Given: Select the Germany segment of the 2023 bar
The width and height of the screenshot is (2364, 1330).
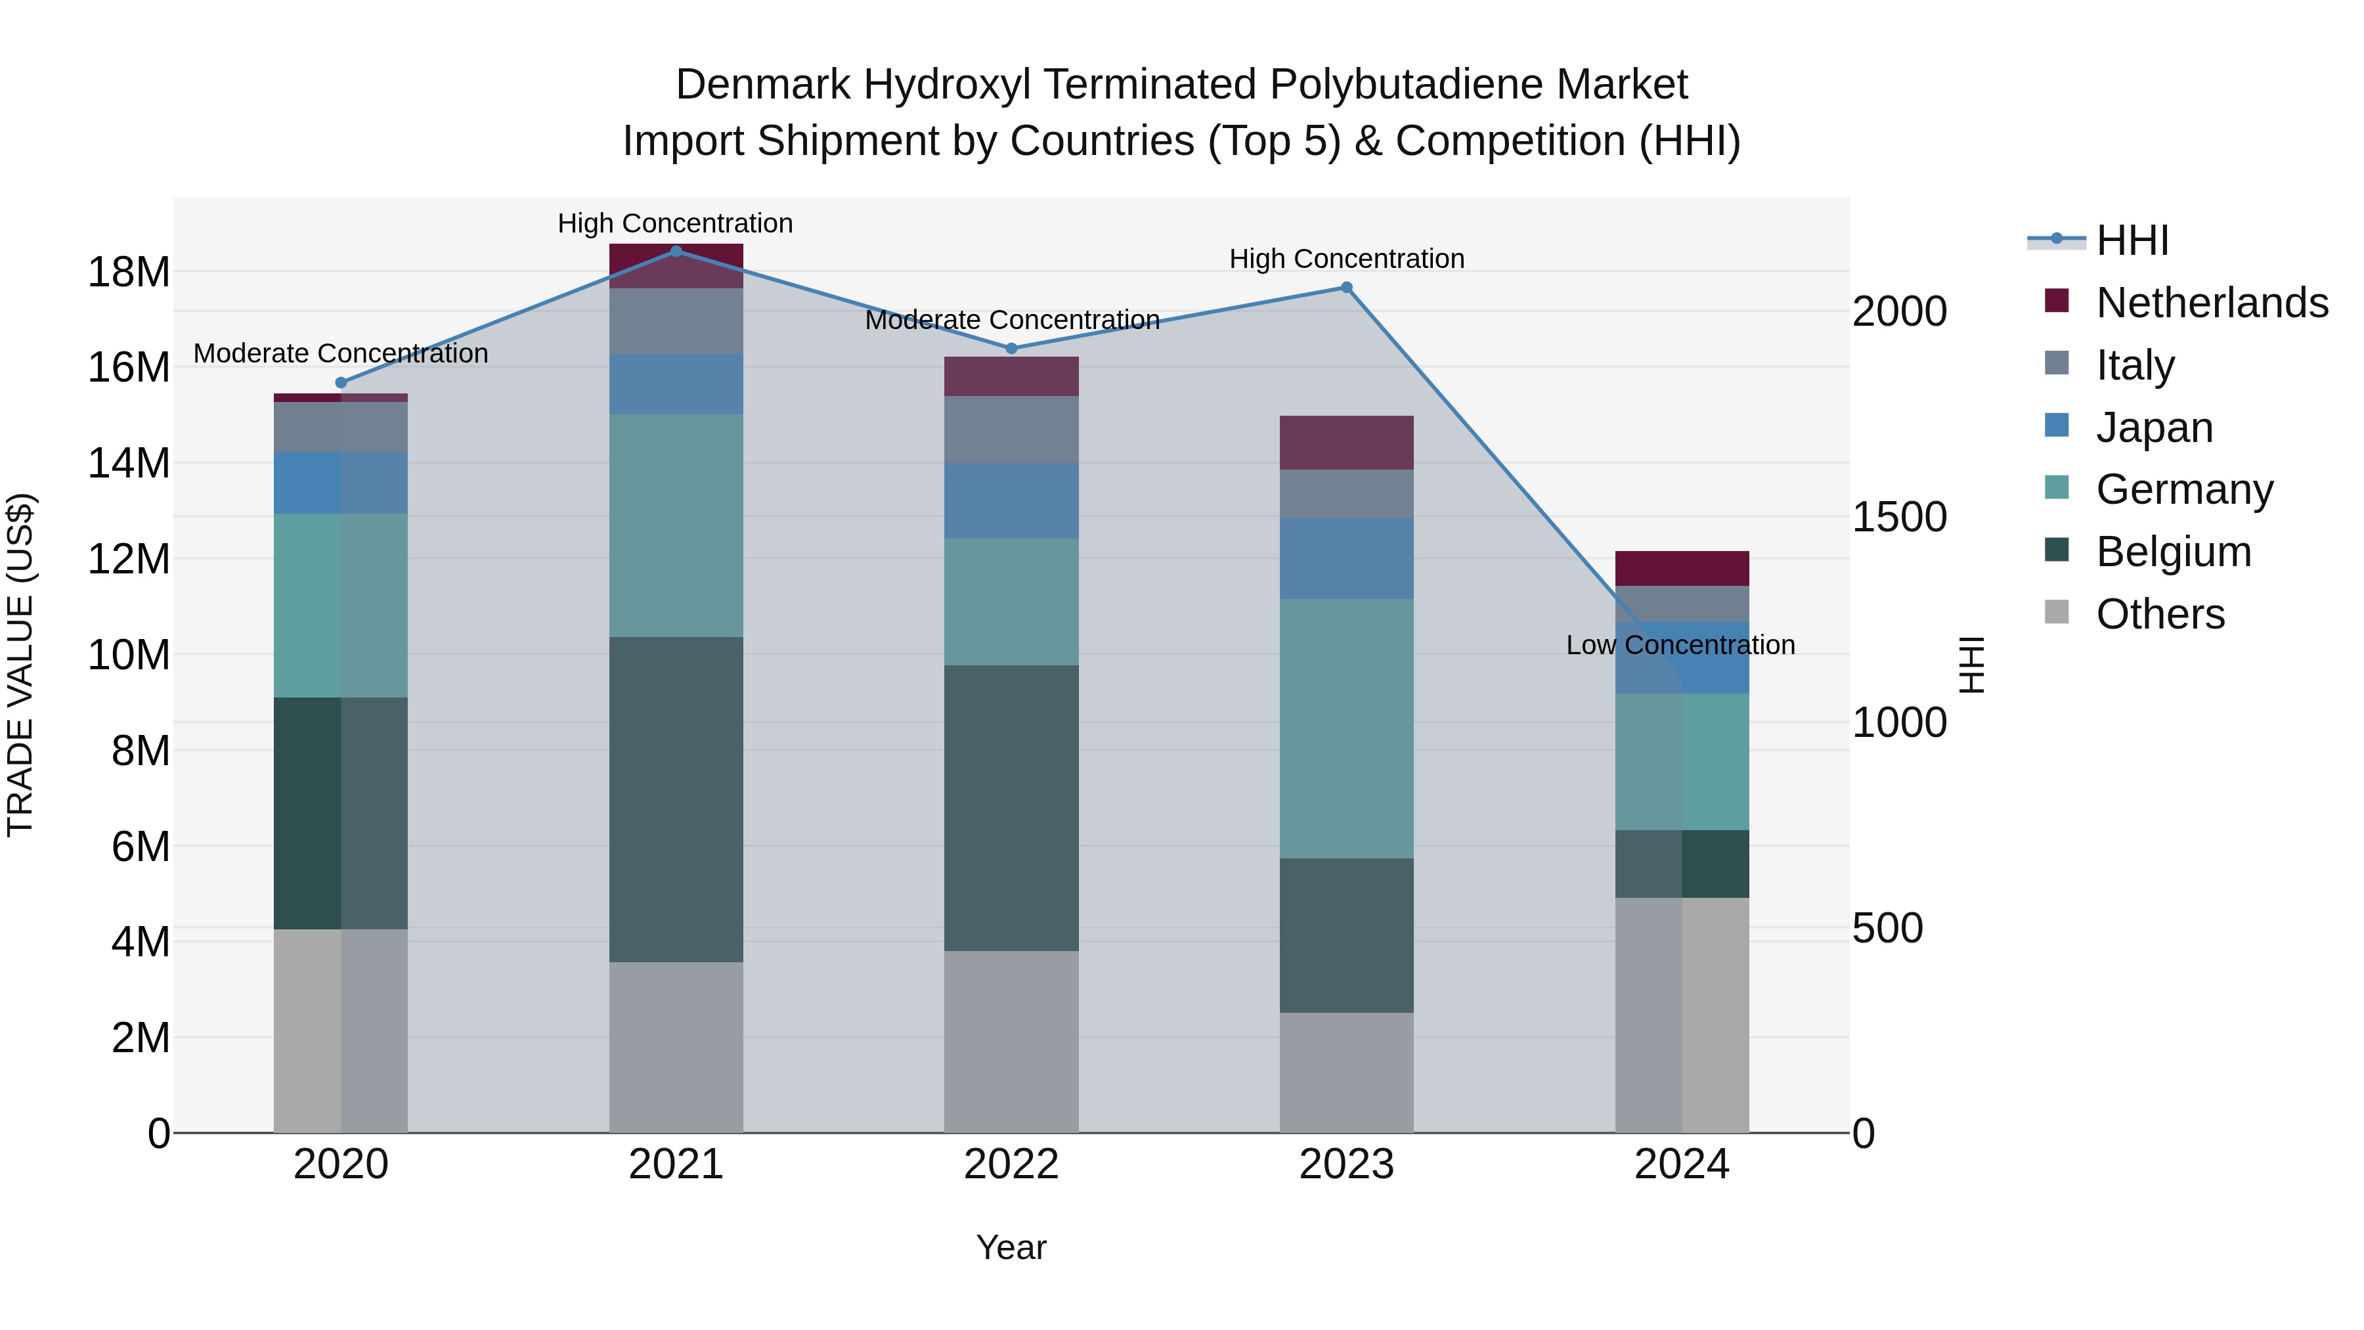Looking at the screenshot, I should [1347, 729].
